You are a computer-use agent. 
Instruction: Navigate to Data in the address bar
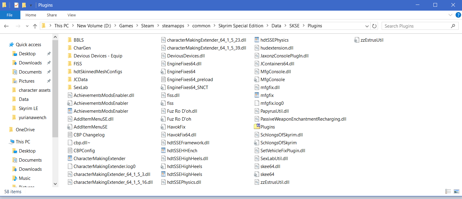[276, 26]
